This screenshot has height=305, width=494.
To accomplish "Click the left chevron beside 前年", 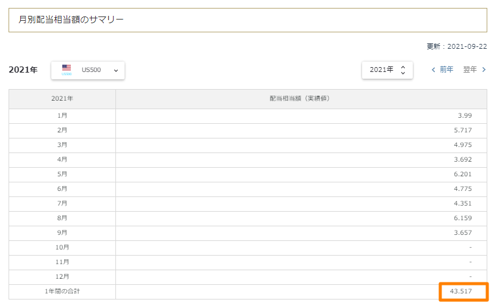I will pos(434,70).
